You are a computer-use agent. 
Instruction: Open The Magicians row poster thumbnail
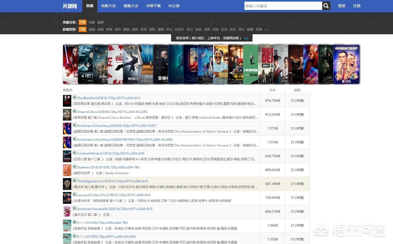pyautogui.click(x=67, y=184)
